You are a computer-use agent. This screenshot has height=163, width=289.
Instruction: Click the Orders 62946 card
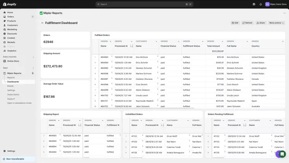pos(65,40)
